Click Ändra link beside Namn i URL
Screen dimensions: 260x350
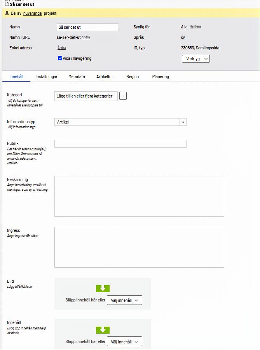(86, 37)
